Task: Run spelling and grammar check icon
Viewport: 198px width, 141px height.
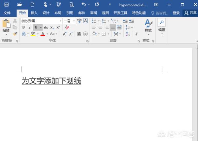Action: pos(58,5)
